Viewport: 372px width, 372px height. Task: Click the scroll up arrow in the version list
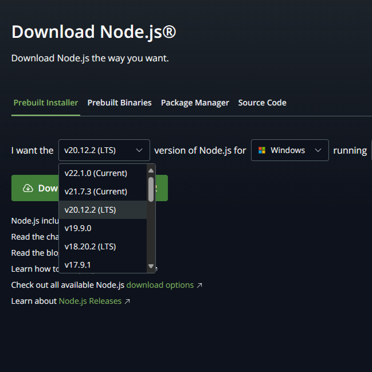point(151,170)
